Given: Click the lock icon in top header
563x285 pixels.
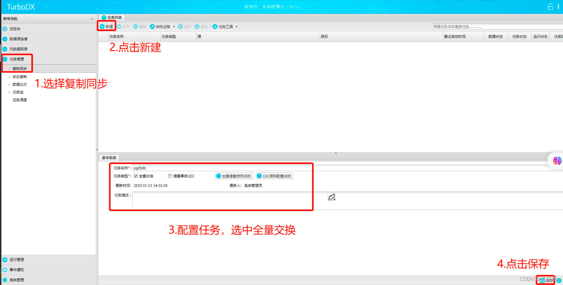Looking at the screenshot, I should (550, 7).
